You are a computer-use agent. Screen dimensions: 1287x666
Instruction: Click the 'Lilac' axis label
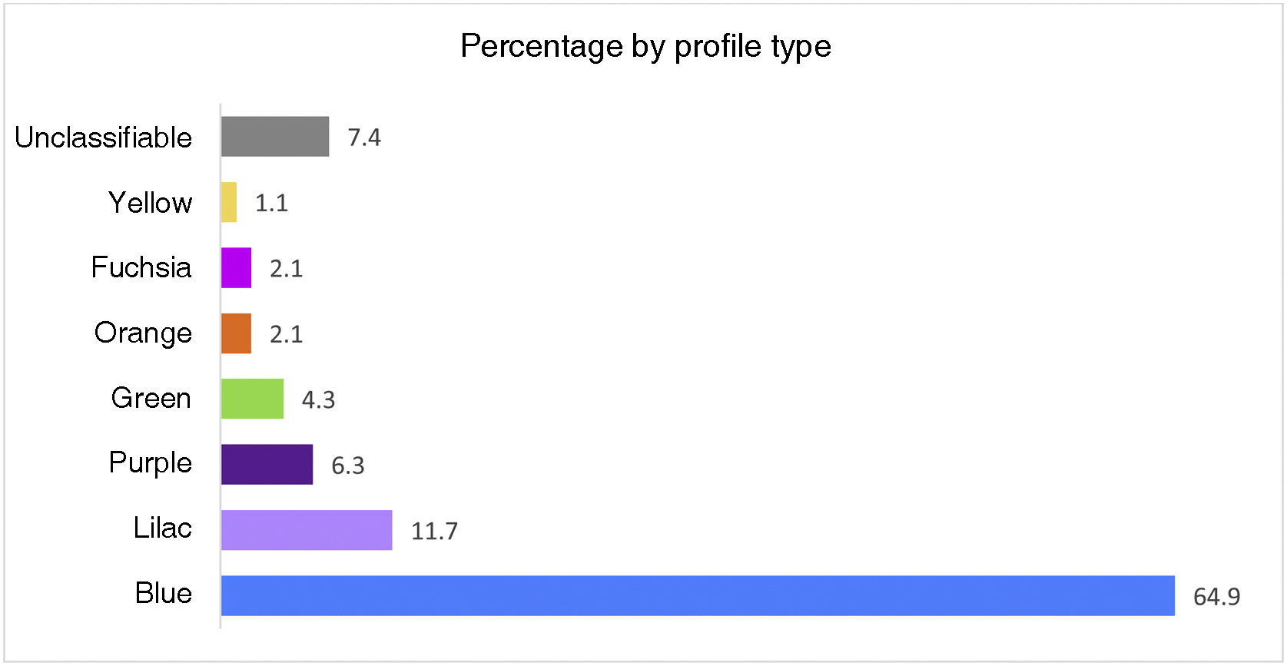tap(162, 528)
